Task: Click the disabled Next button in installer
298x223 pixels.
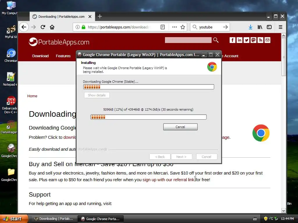Action: click(x=182, y=157)
